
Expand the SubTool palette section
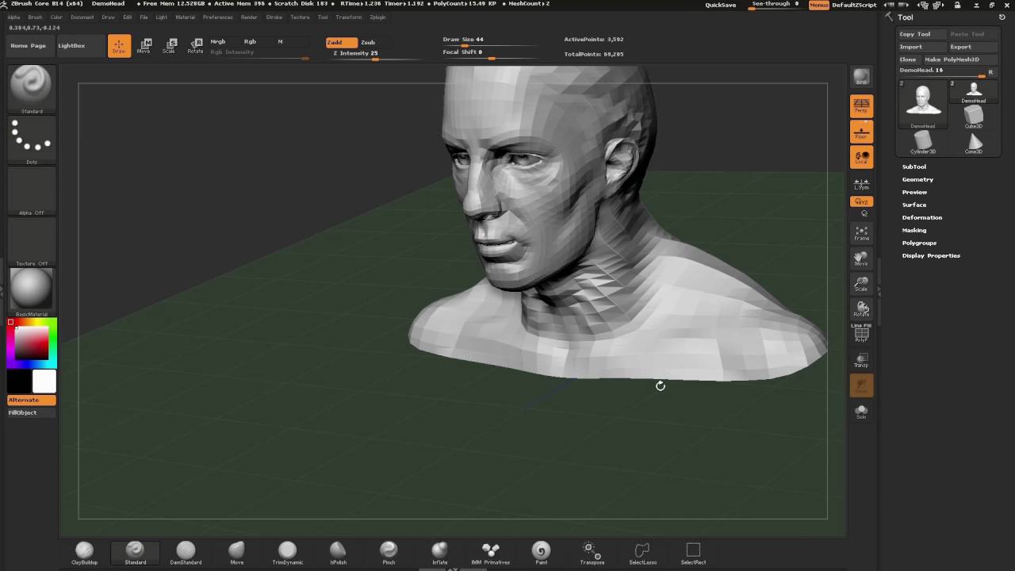[x=913, y=167]
